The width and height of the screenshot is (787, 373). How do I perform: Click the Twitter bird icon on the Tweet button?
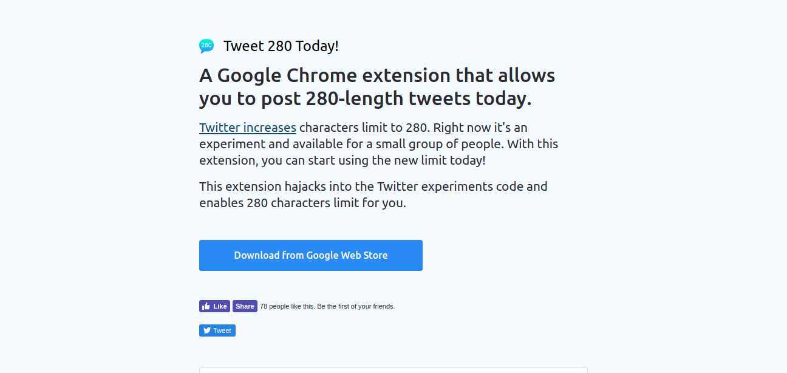tap(207, 330)
